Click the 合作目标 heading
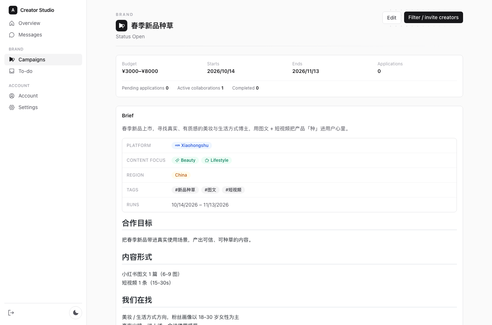Viewport: 492px width, 325px height. point(137,223)
